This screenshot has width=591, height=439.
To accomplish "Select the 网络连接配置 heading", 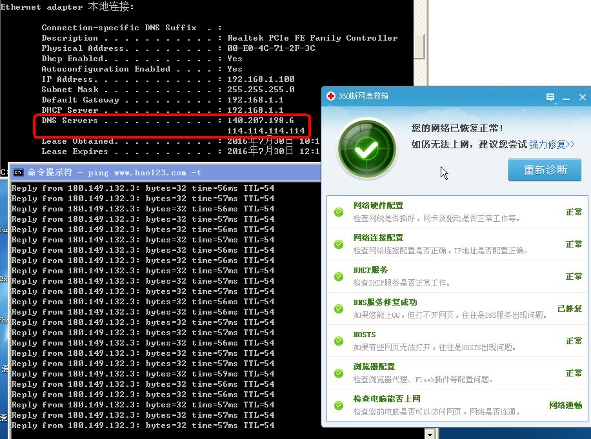I will (x=378, y=238).
